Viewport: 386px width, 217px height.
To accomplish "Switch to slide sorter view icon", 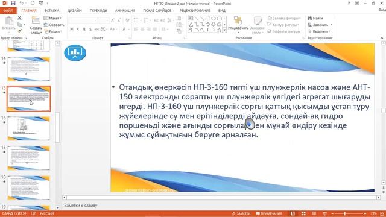I will click(303, 213).
